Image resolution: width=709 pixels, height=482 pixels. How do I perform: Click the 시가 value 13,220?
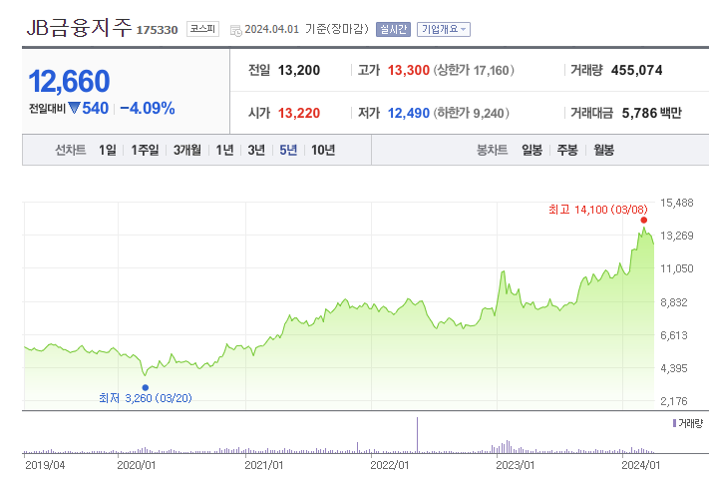click(299, 113)
